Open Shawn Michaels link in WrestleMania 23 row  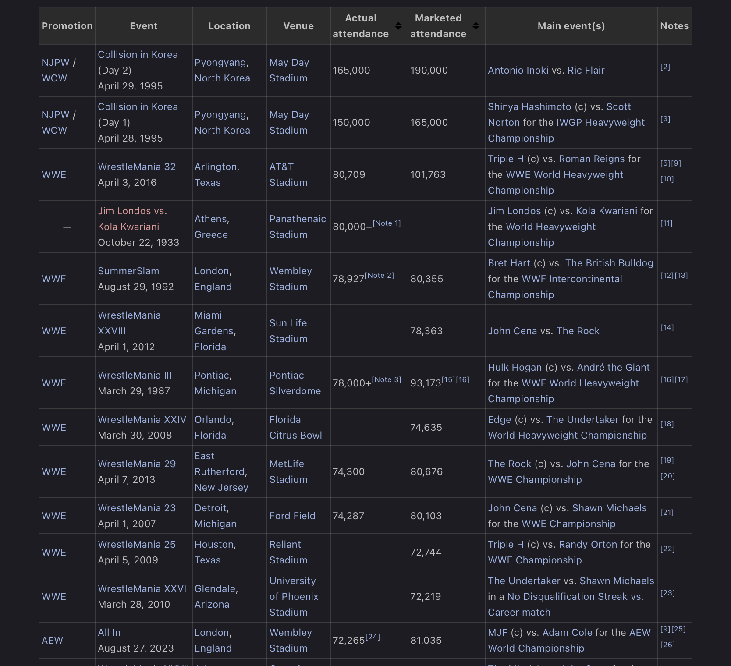(610, 508)
